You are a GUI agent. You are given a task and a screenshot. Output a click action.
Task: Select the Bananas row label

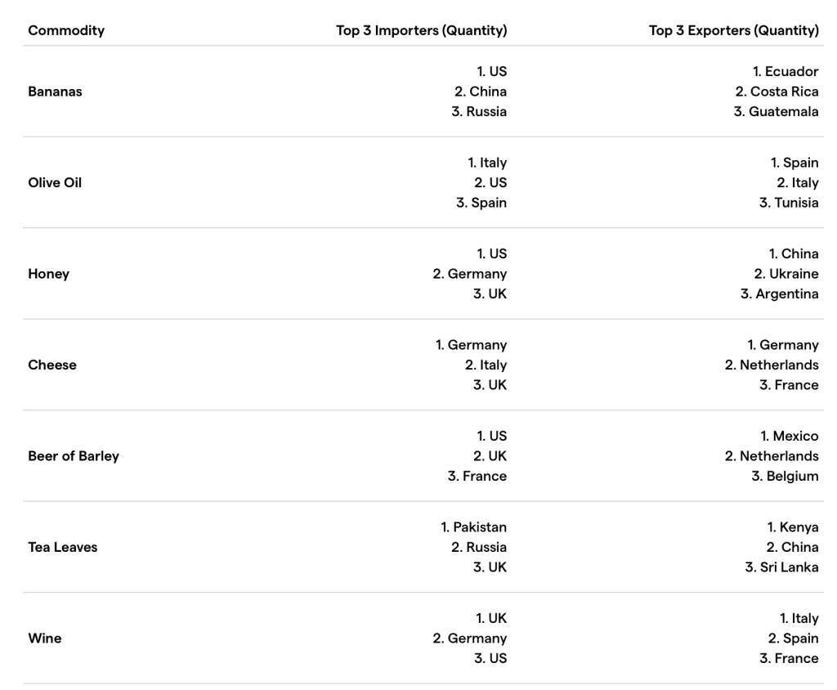tap(55, 92)
